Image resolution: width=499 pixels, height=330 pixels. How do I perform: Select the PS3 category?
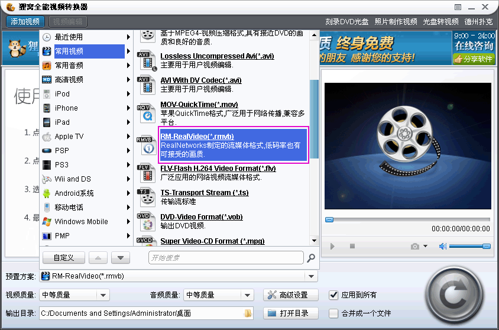tap(86, 164)
